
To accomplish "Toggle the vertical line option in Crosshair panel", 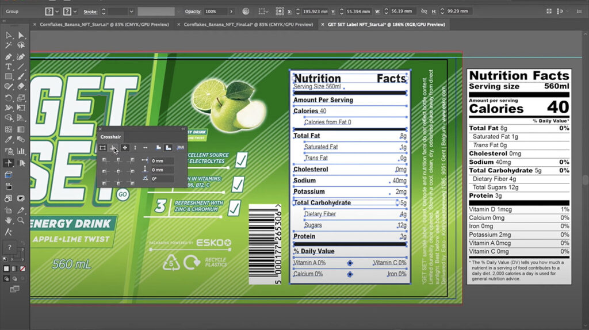I will point(135,148).
